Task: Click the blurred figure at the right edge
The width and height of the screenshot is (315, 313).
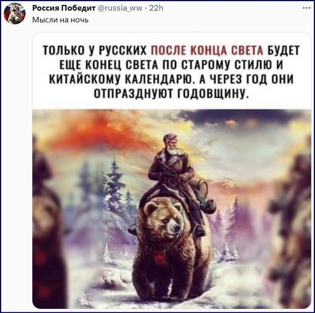Action: coord(291,221)
